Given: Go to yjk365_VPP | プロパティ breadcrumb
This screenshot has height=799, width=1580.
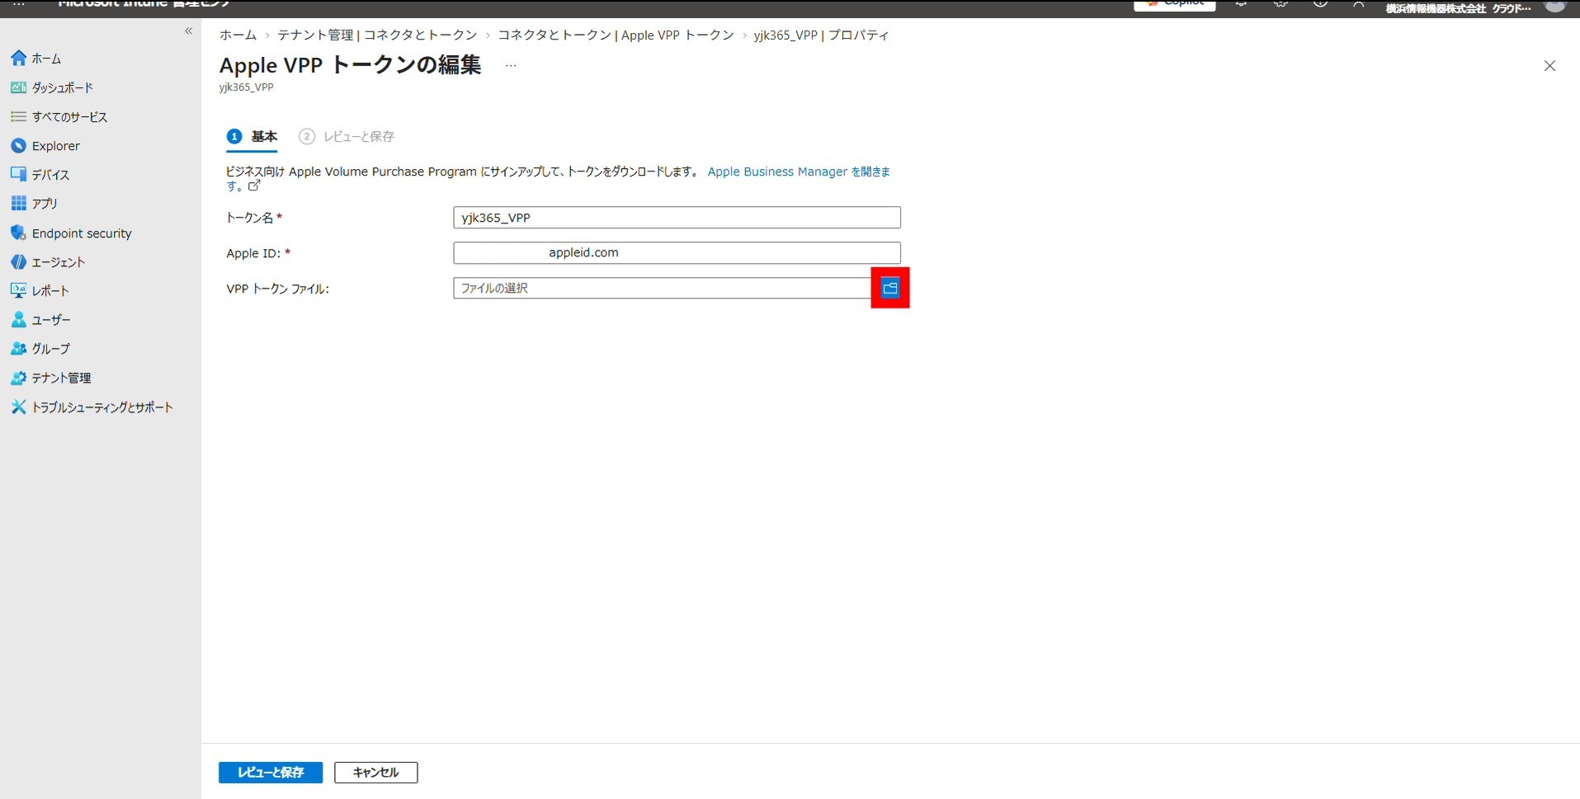Looking at the screenshot, I should (x=821, y=35).
